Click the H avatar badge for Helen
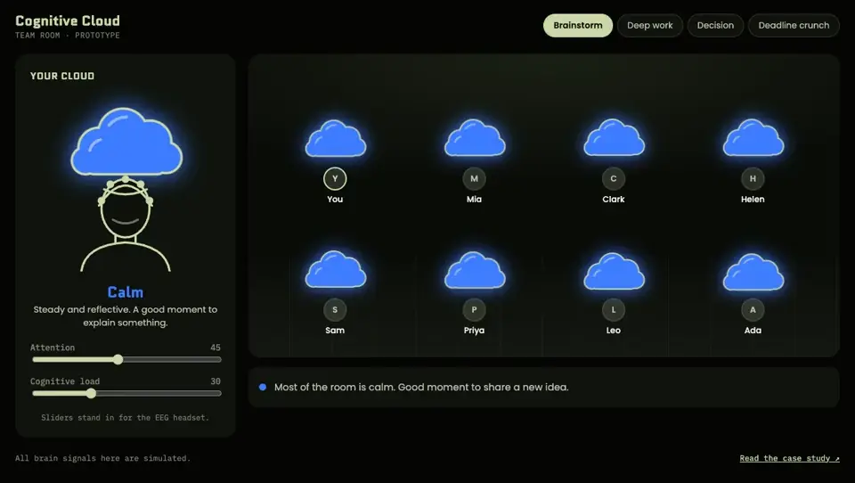 (x=753, y=178)
